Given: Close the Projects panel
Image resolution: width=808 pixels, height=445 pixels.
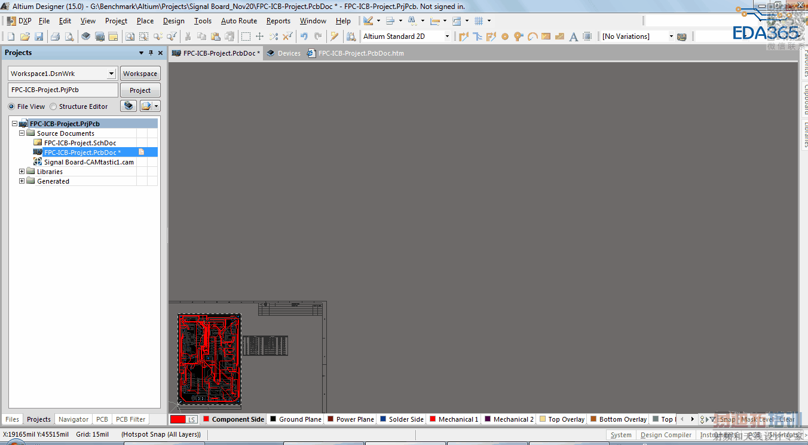Looking at the screenshot, I should coord(160,53).
